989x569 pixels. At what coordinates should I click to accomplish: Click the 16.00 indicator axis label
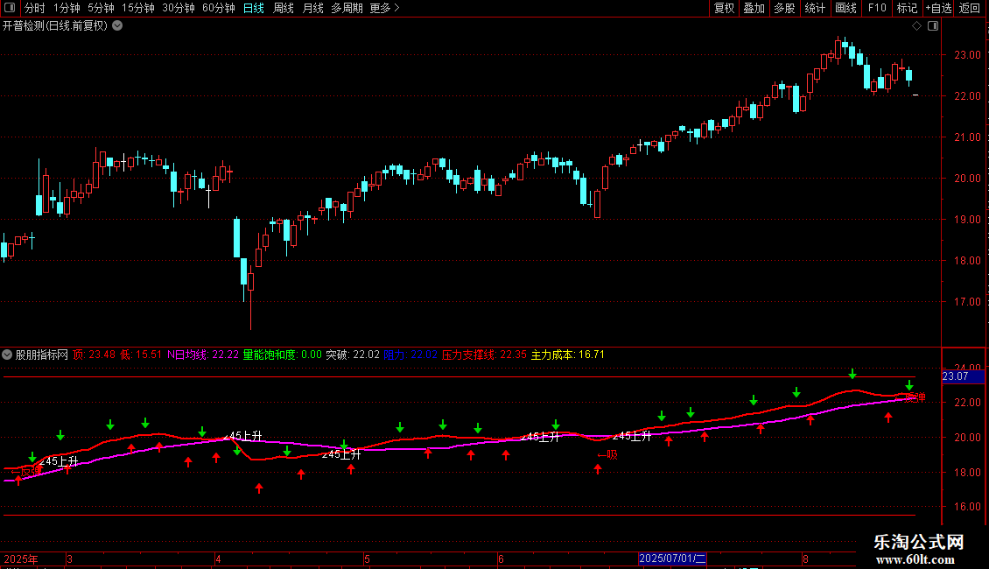[967, 507]
